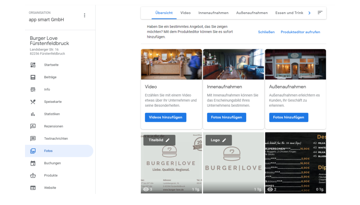
Task: Click the Speisekarte cutlery icon
Action: click(x=33, y=102)
